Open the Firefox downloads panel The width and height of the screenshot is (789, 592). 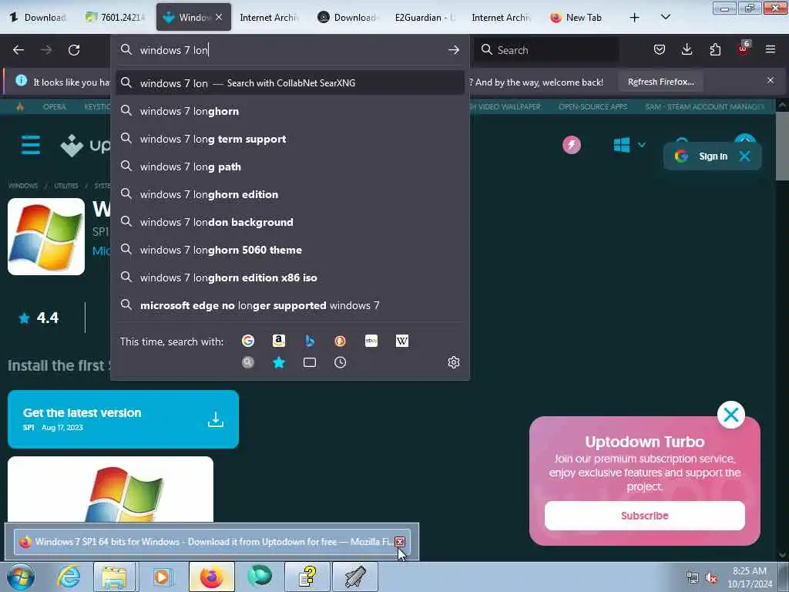(x=687, y=49)
